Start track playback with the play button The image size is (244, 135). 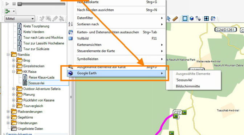tap(7, 4)
